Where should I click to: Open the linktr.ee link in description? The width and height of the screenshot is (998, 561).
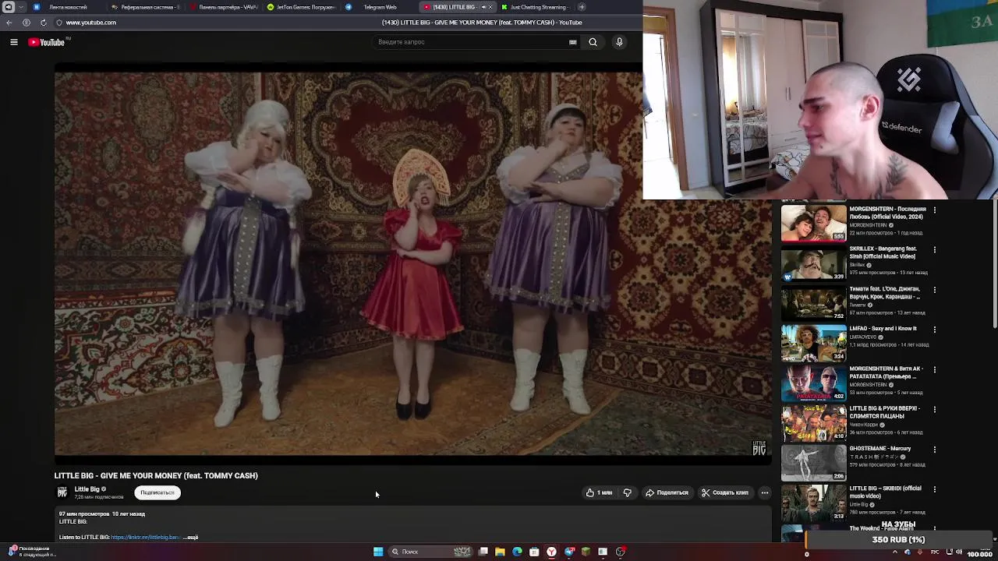pyautogui.click(x=145, y=538)
